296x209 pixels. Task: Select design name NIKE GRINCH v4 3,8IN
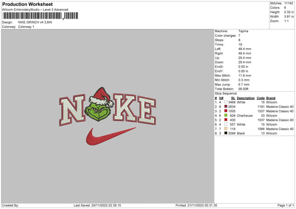(x=35, y=22)
